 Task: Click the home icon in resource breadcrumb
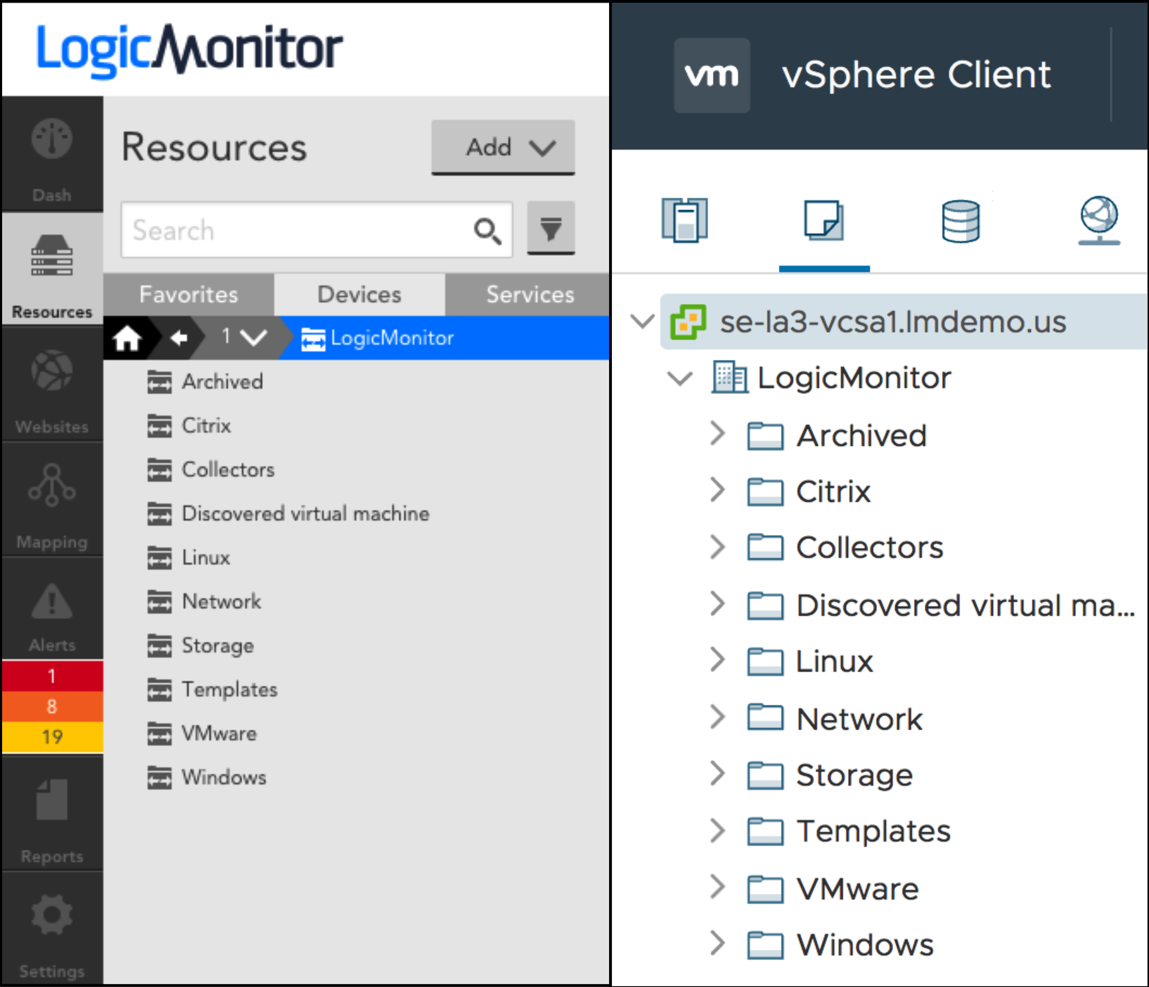click(127, 338)
